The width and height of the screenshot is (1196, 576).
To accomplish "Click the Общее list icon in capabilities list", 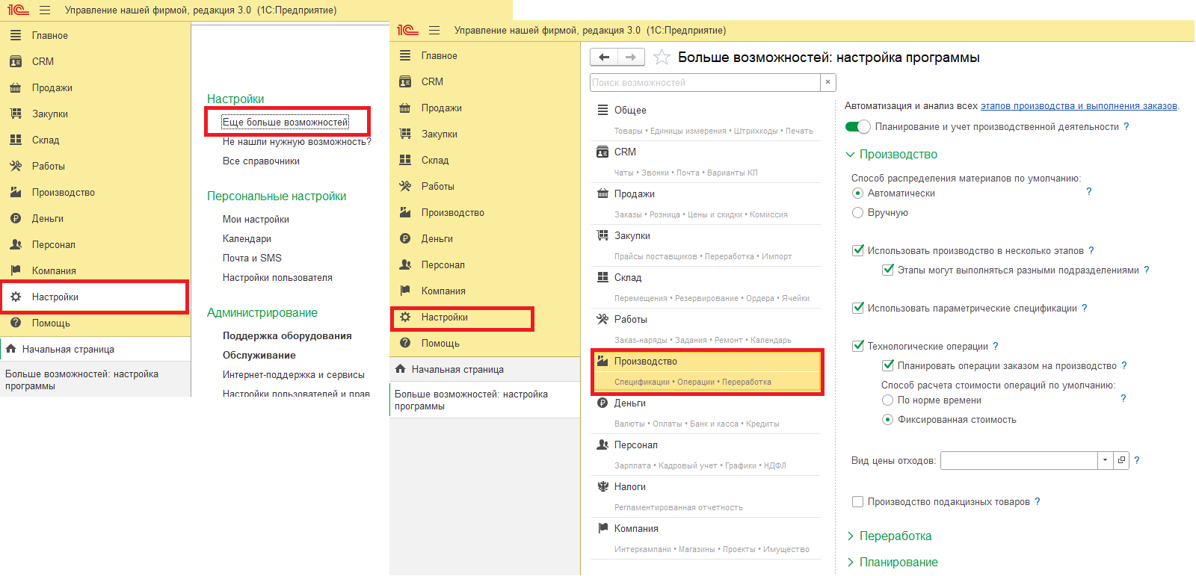I will pos(602,110).
